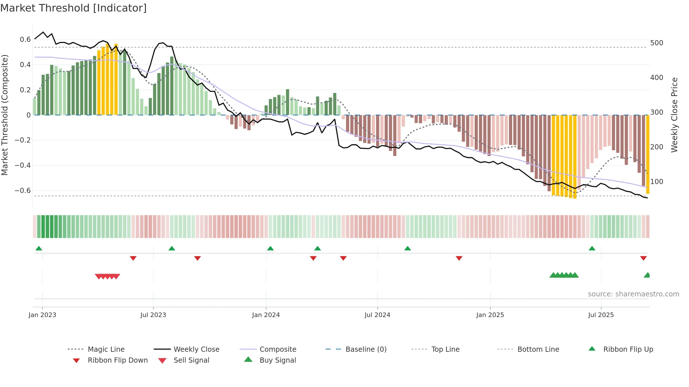Viewport: 689px width, 387px height.
Task: Toggle the Ribbon Flip Down legend entry
Action: coord(110,360)
